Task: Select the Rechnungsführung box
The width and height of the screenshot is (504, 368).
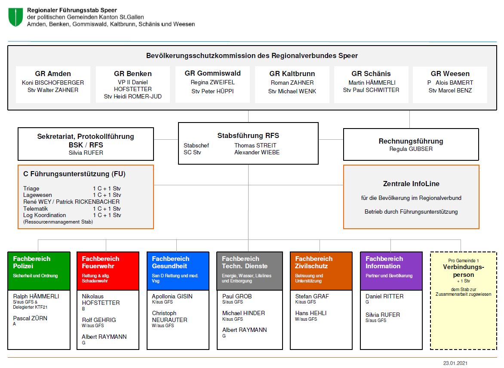Action: coord(411,144)
